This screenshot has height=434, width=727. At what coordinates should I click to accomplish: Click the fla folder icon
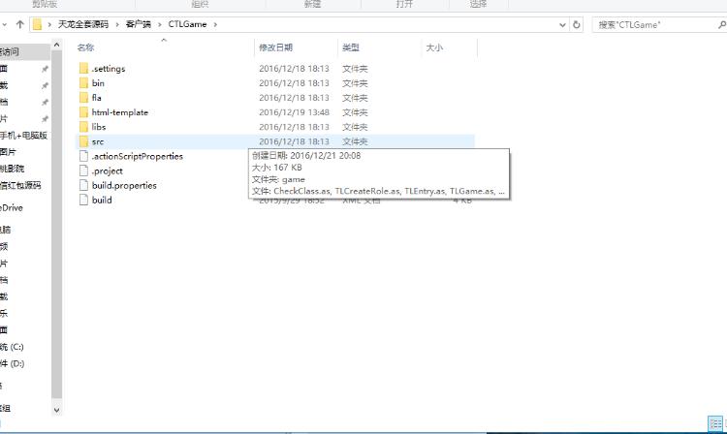83,98
